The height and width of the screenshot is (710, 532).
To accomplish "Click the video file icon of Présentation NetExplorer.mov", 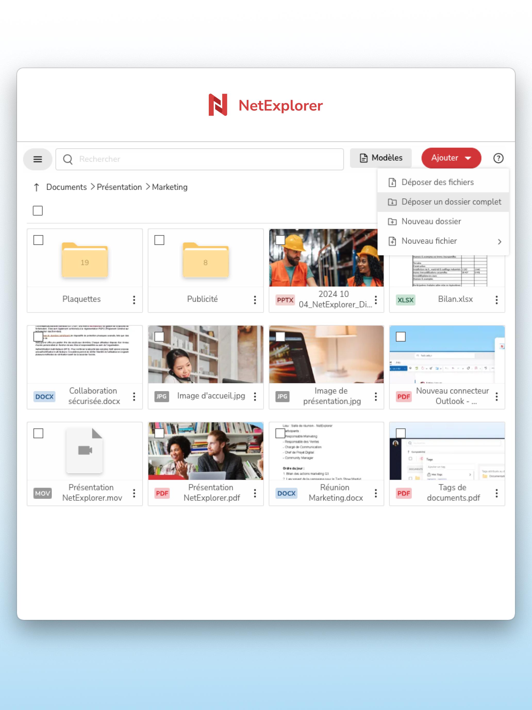I will pos(85,450).
